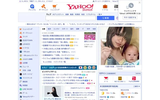Screen dimensions: 160x100
Task: Expand the search category 一覧 dropdown
Action: tap(99, 14)
